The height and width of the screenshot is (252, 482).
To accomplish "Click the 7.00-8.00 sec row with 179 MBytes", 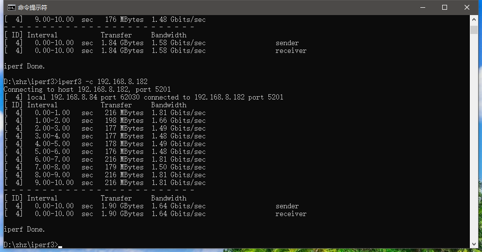I will [105, 167].
